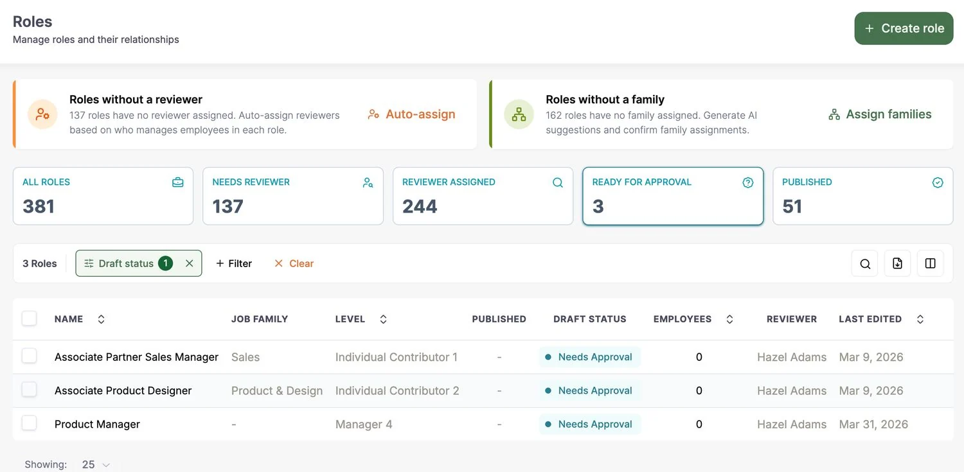Click the Mar 31, 2026 last edited date
Image resolution: width=964 pixels, height=472 pixels.
point(873,424)
